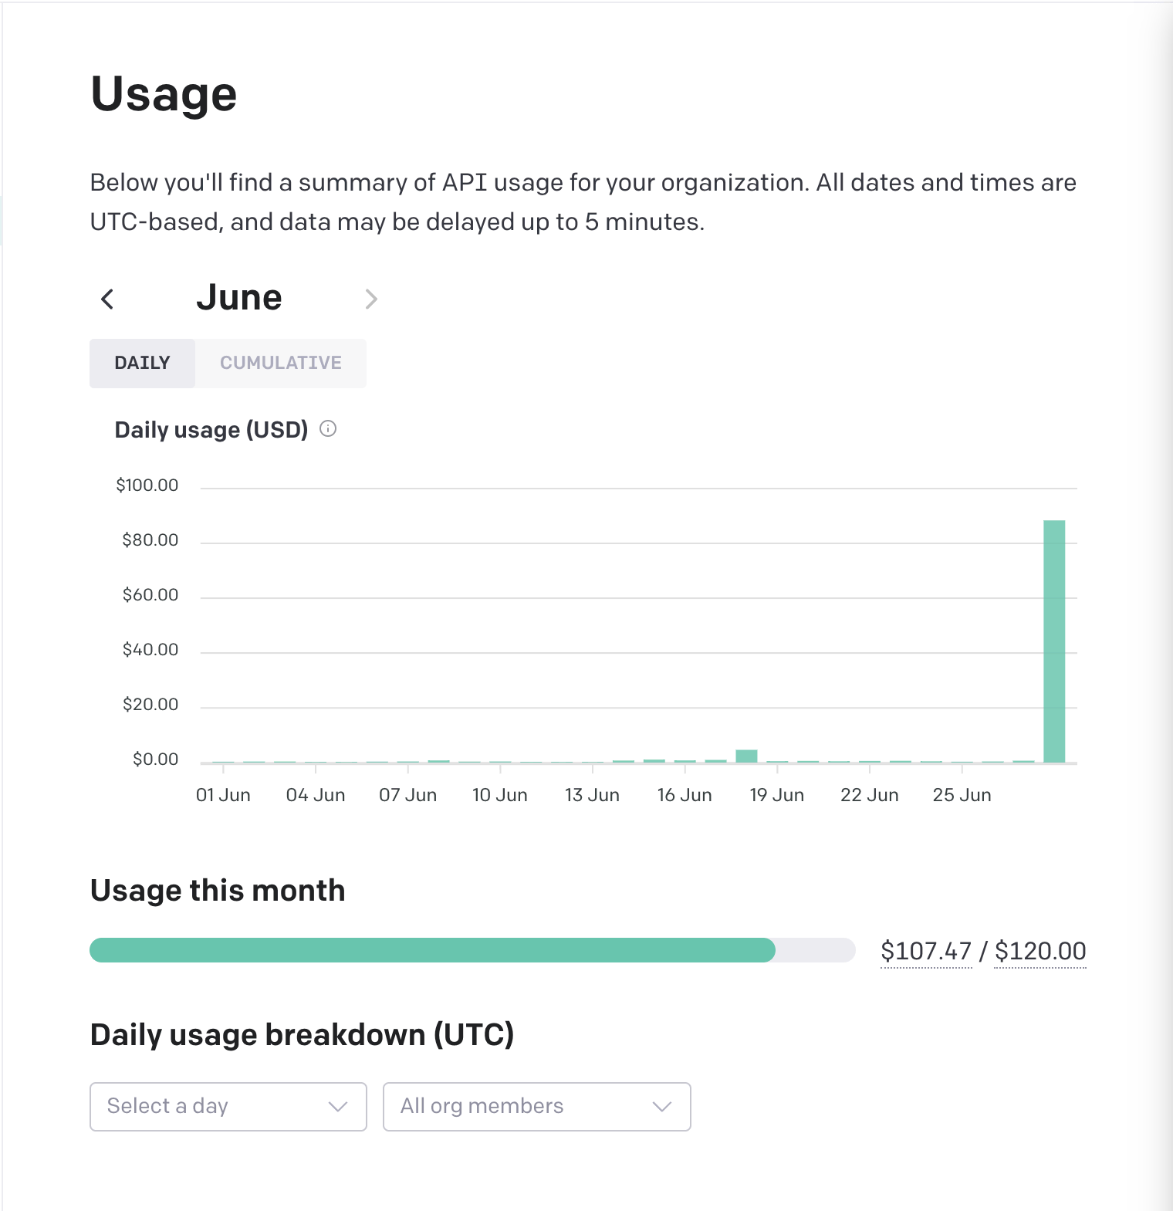The image size is (1173, 1211).
Task: Go to next month with right chevron
Action: pyautogui.click(x=371, y=299)
